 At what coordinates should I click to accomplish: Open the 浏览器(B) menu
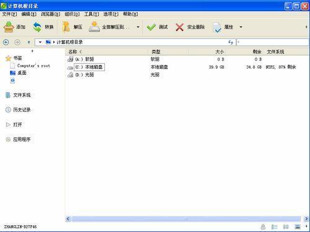50,14
